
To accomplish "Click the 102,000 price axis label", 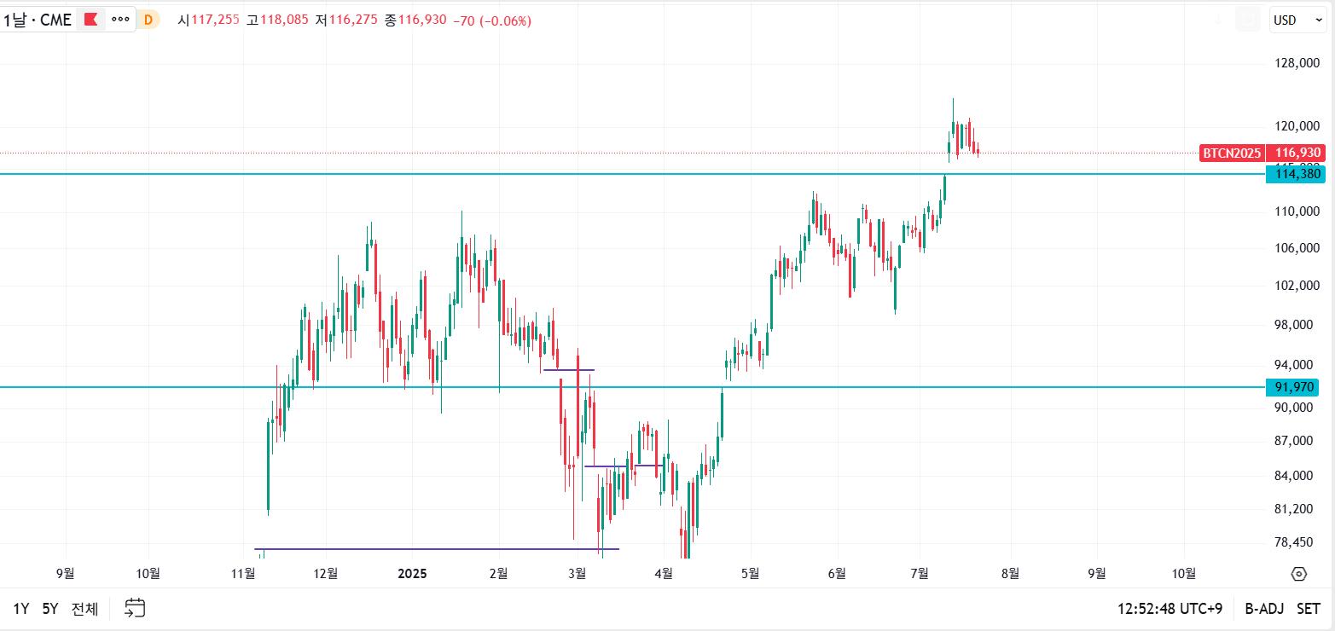I will point(1297,286).
